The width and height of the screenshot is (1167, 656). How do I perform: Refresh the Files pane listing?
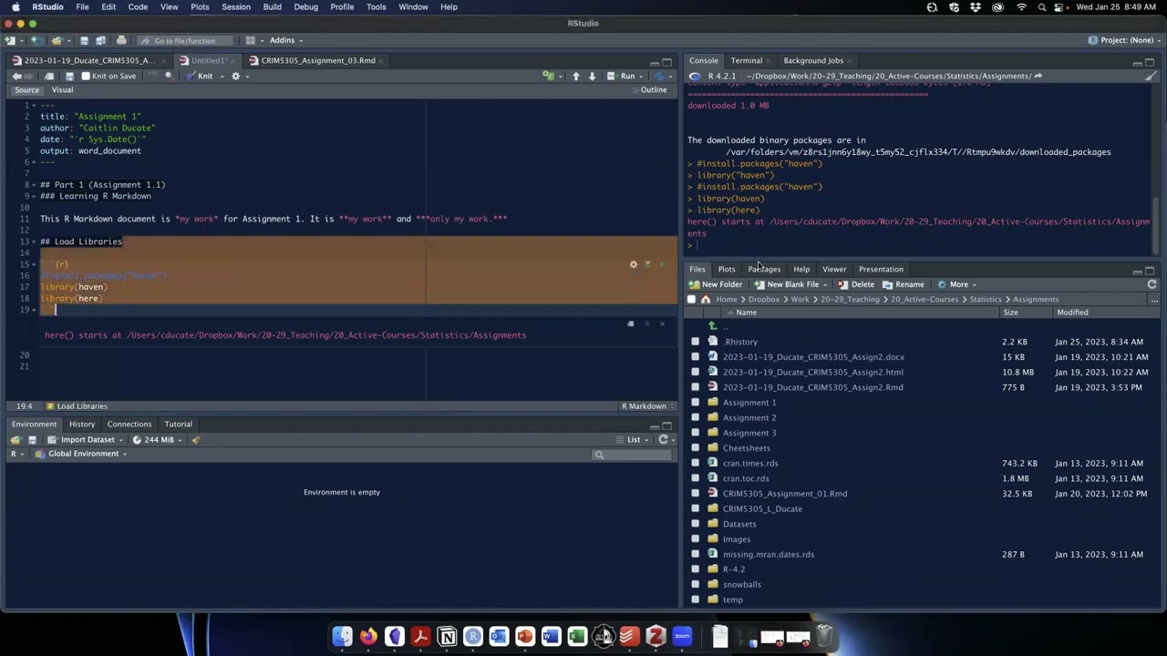coord(1152,284)
